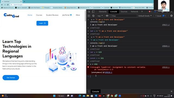Select the Console tab in the bottom drawer

[95, 91]
